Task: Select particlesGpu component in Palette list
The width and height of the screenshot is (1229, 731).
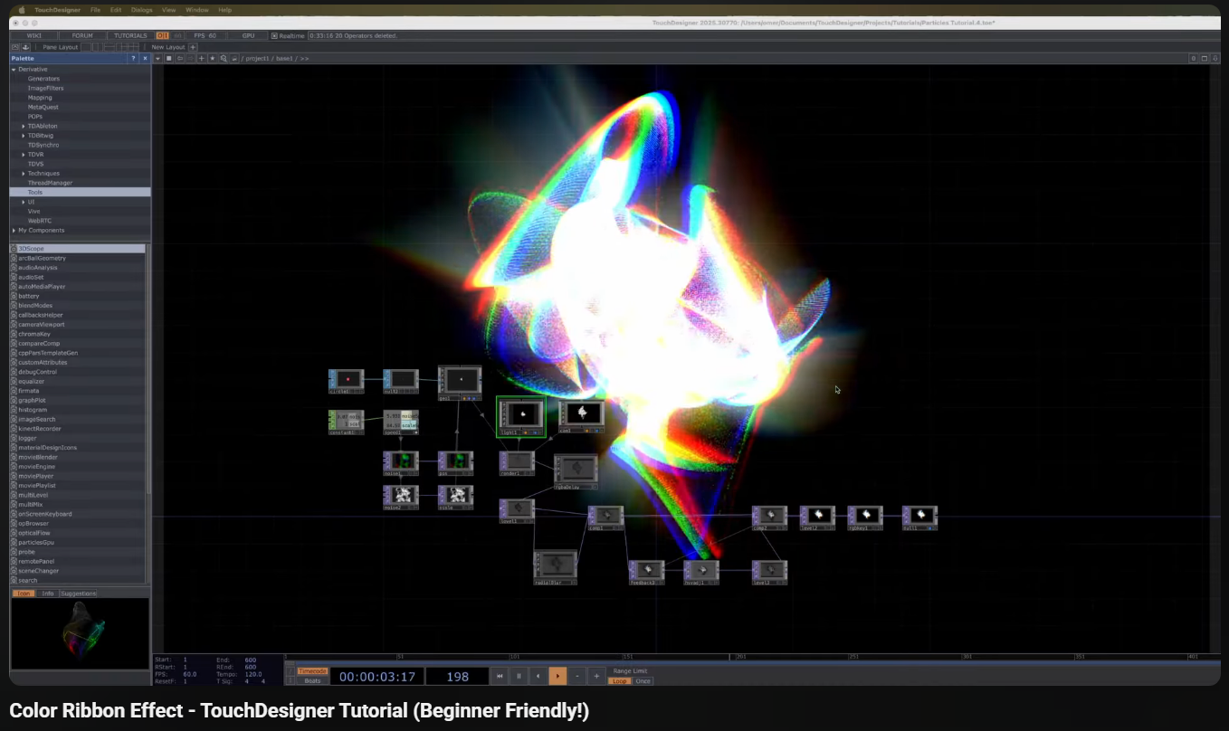Action: pos(36,543)
